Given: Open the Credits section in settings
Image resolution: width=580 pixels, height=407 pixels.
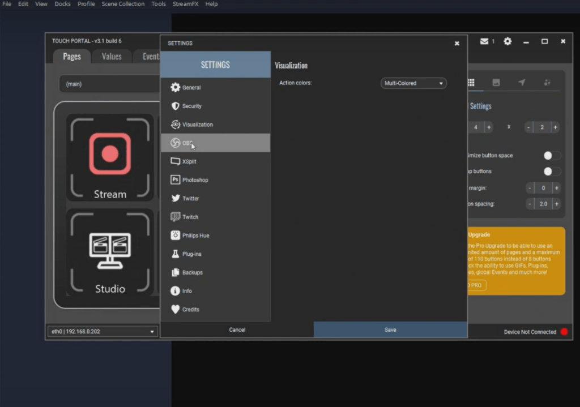Looking at the screenshot, I should click(x=215, y=310).
